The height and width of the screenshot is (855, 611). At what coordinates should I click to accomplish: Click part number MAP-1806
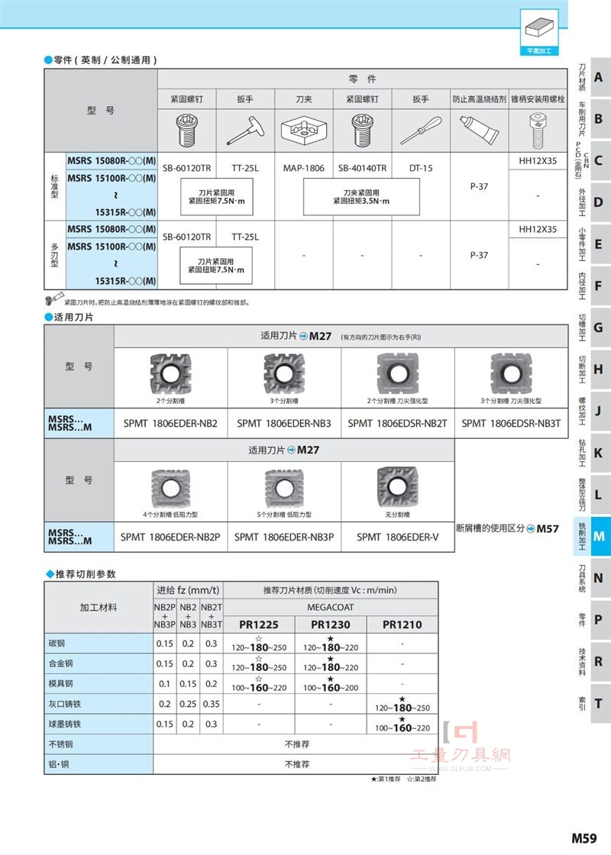point(304,169)
